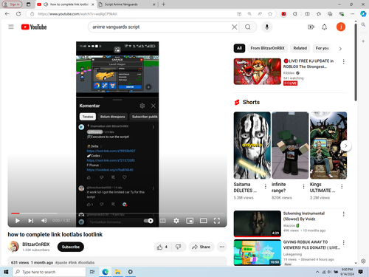
Task: Toggle autoplay switch in player
Action: click(148, 221)
